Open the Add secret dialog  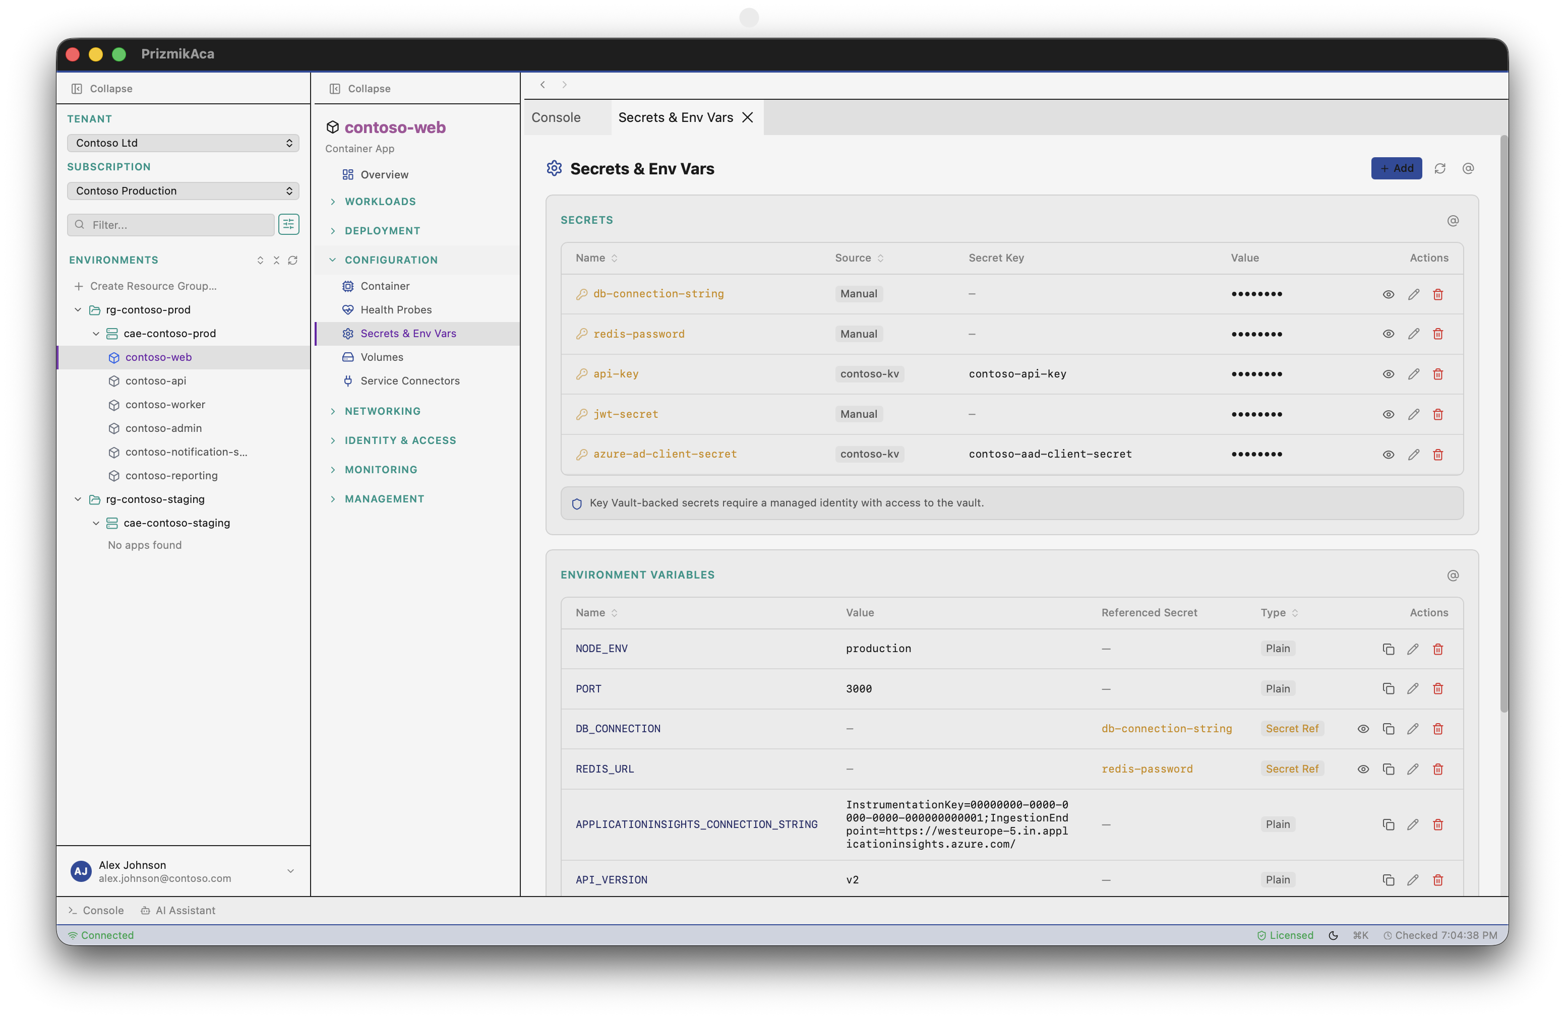pos(1396,168)
